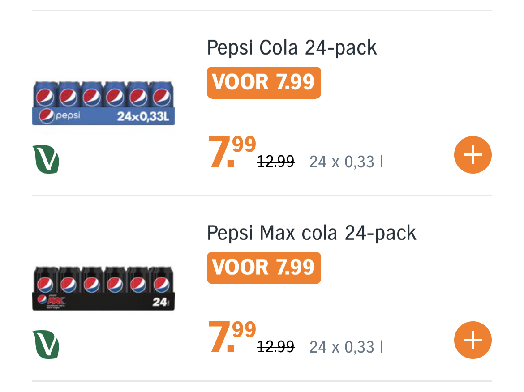Image resolution: width=524 pixels, height=392 pixels.
Task: Click the large orange 7.99 price of Pepsi Cola
Action: tap(232, 152)
